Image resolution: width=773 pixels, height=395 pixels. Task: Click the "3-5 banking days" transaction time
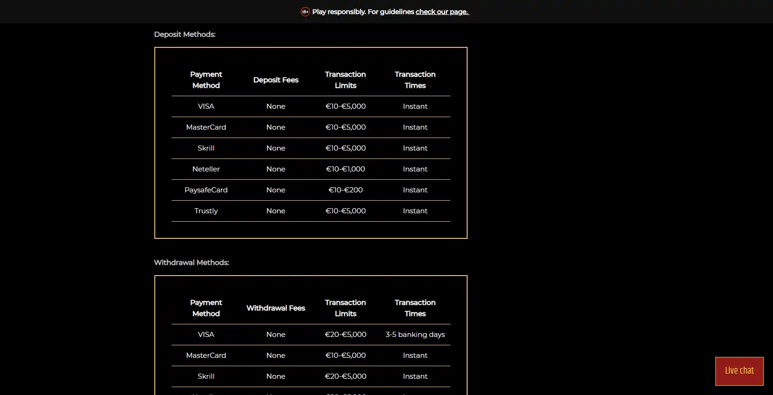tap(415, 335)
